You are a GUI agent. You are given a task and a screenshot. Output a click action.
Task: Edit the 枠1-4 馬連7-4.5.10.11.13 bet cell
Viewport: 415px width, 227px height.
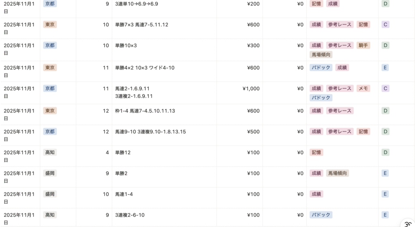point(145,111)
